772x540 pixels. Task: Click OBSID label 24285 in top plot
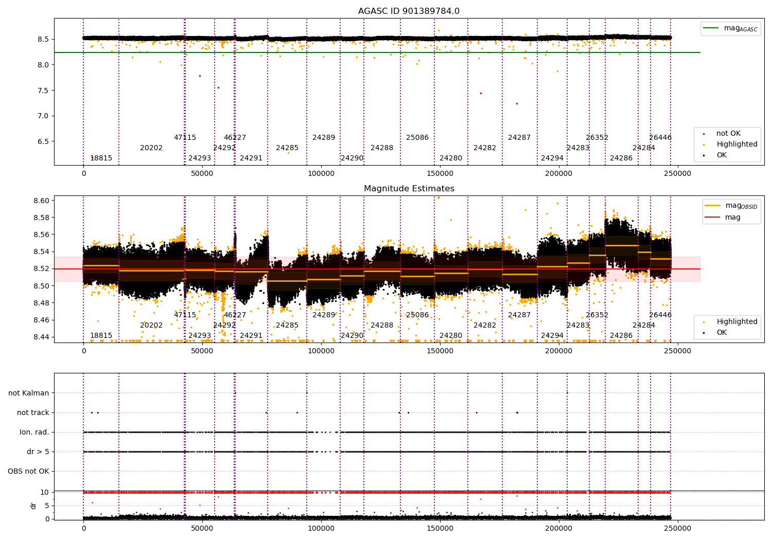[x=287, y=148]
